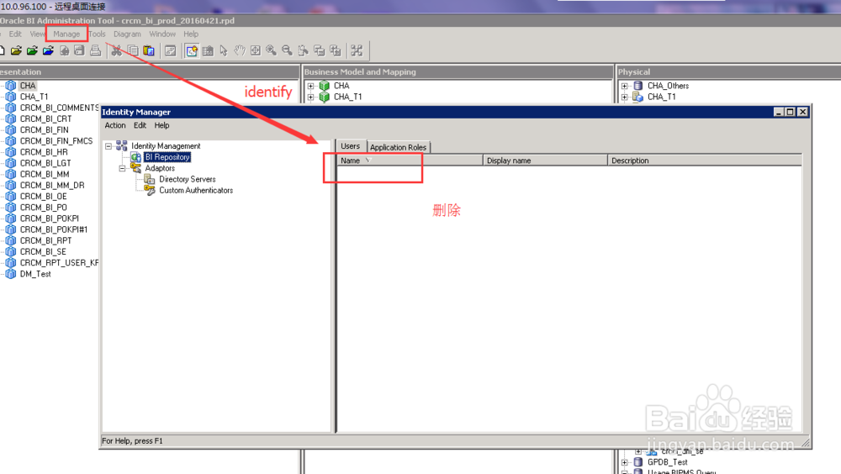
Task: Select the hand pan tool
Action: [239, 51]
